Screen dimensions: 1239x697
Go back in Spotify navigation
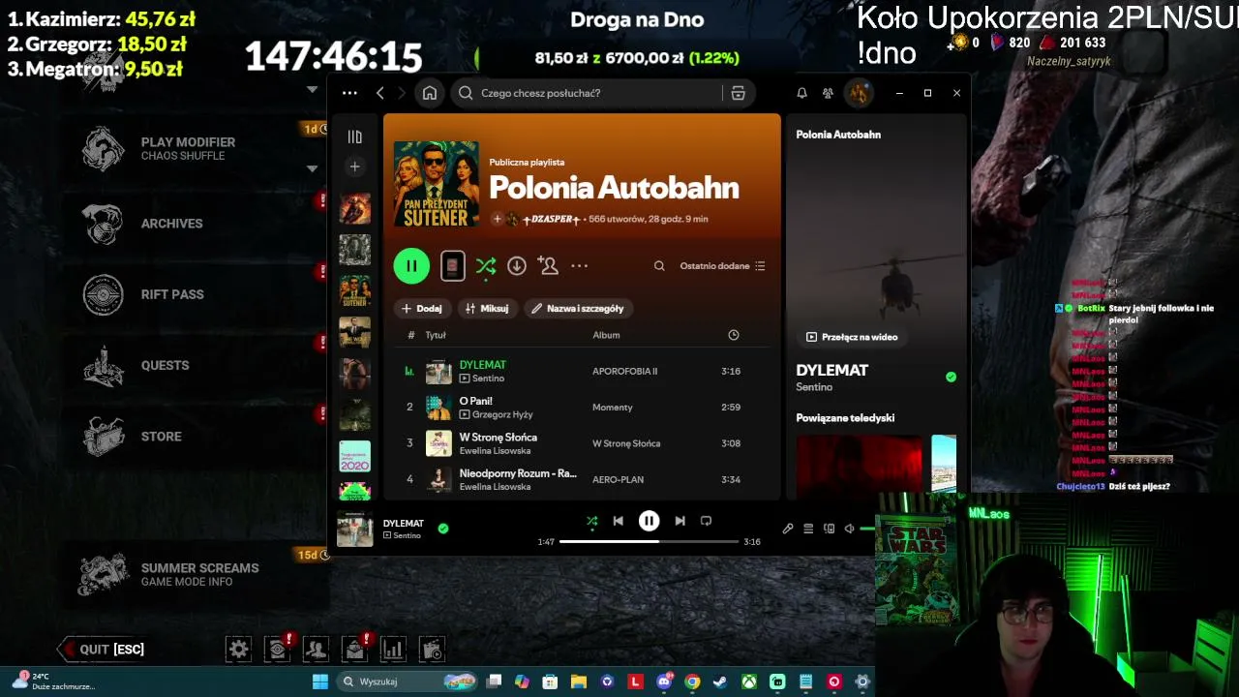pyautogui.click(x=380, y=93)
